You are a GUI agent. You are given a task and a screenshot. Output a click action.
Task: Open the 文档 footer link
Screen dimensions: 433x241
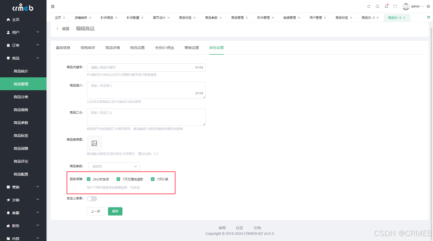point(257,228)
